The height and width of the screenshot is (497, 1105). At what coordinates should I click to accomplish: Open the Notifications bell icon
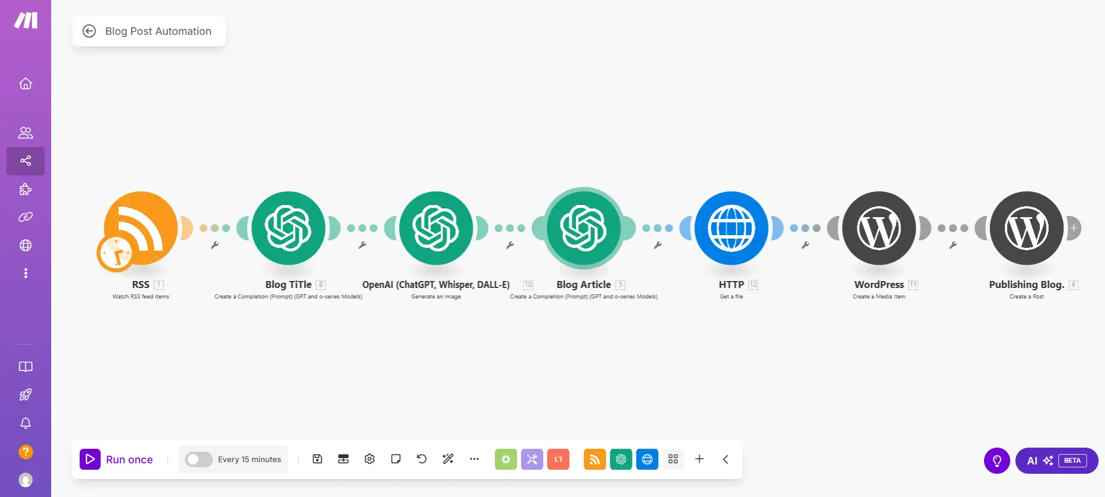[x=26, y=423]
